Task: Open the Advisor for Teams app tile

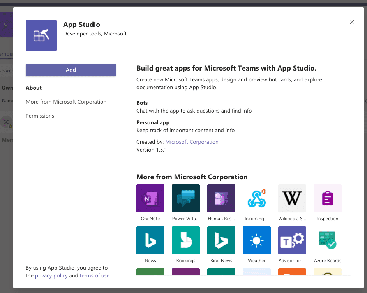Action: (292, 240)
